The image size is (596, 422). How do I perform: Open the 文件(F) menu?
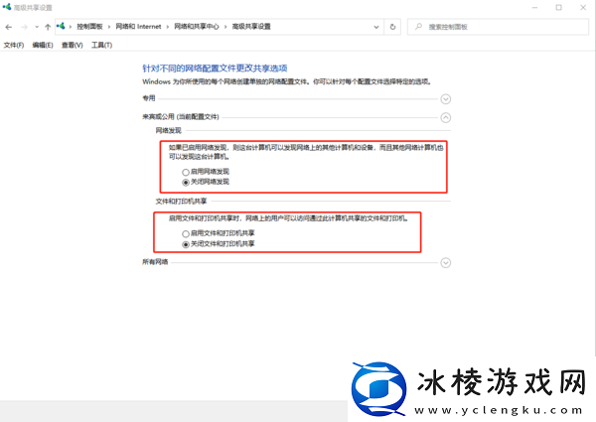point(14,46)
